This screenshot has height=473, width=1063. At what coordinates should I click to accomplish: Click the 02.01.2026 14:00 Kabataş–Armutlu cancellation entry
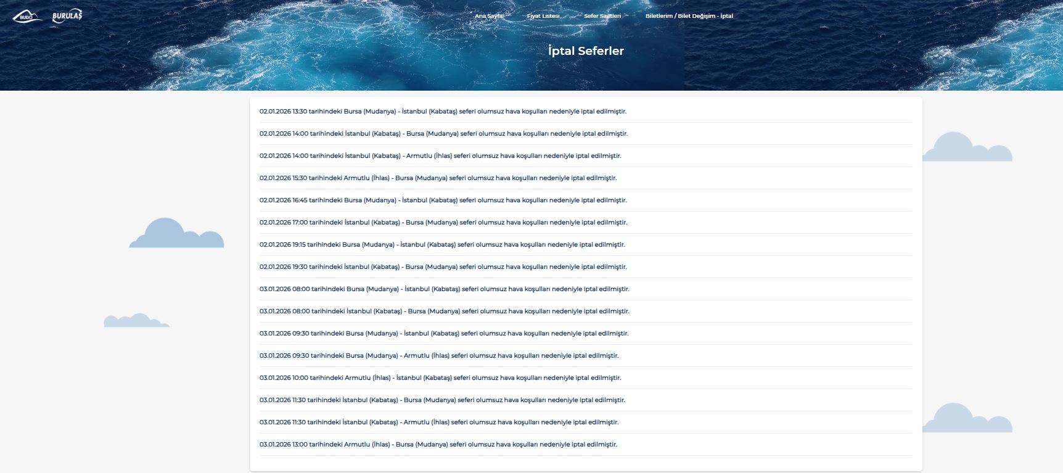pos(440,156)
